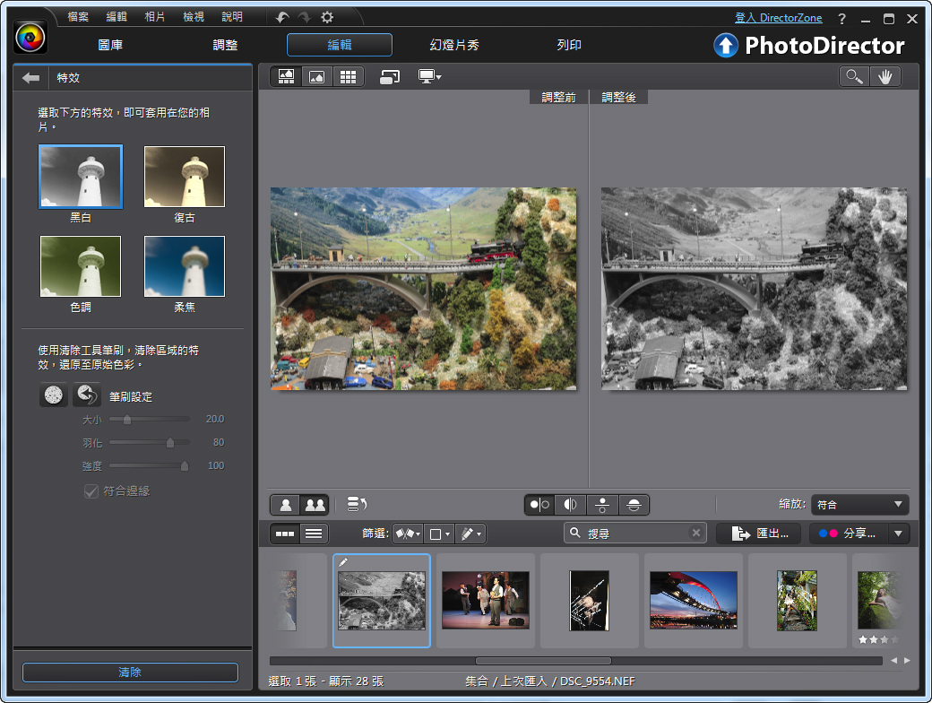Select the hand pan tool

click(x=885, y=77)
